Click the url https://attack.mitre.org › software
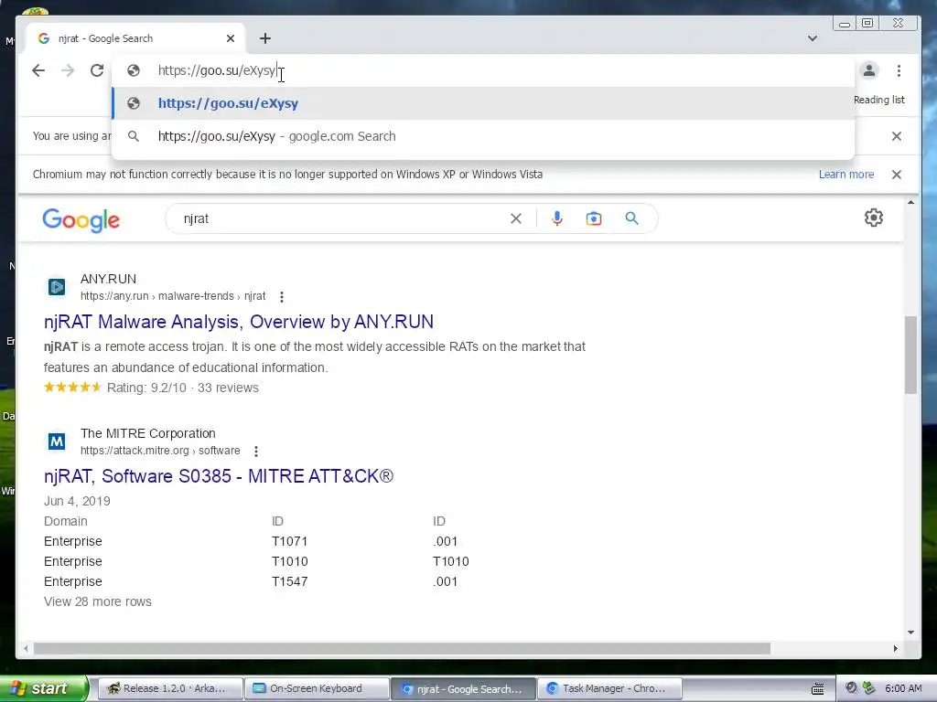Viewport: 937px width, 702px height. point(160,451)
